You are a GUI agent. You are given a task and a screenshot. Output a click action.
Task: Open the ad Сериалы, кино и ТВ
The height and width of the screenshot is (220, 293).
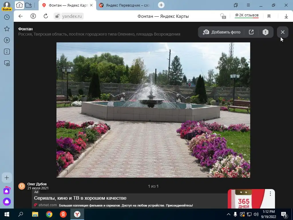pos(80,198)
